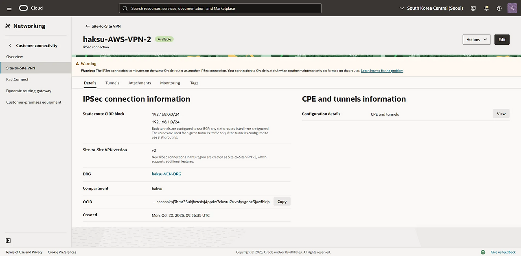Click the green feedback help icon

coord(483,252)
